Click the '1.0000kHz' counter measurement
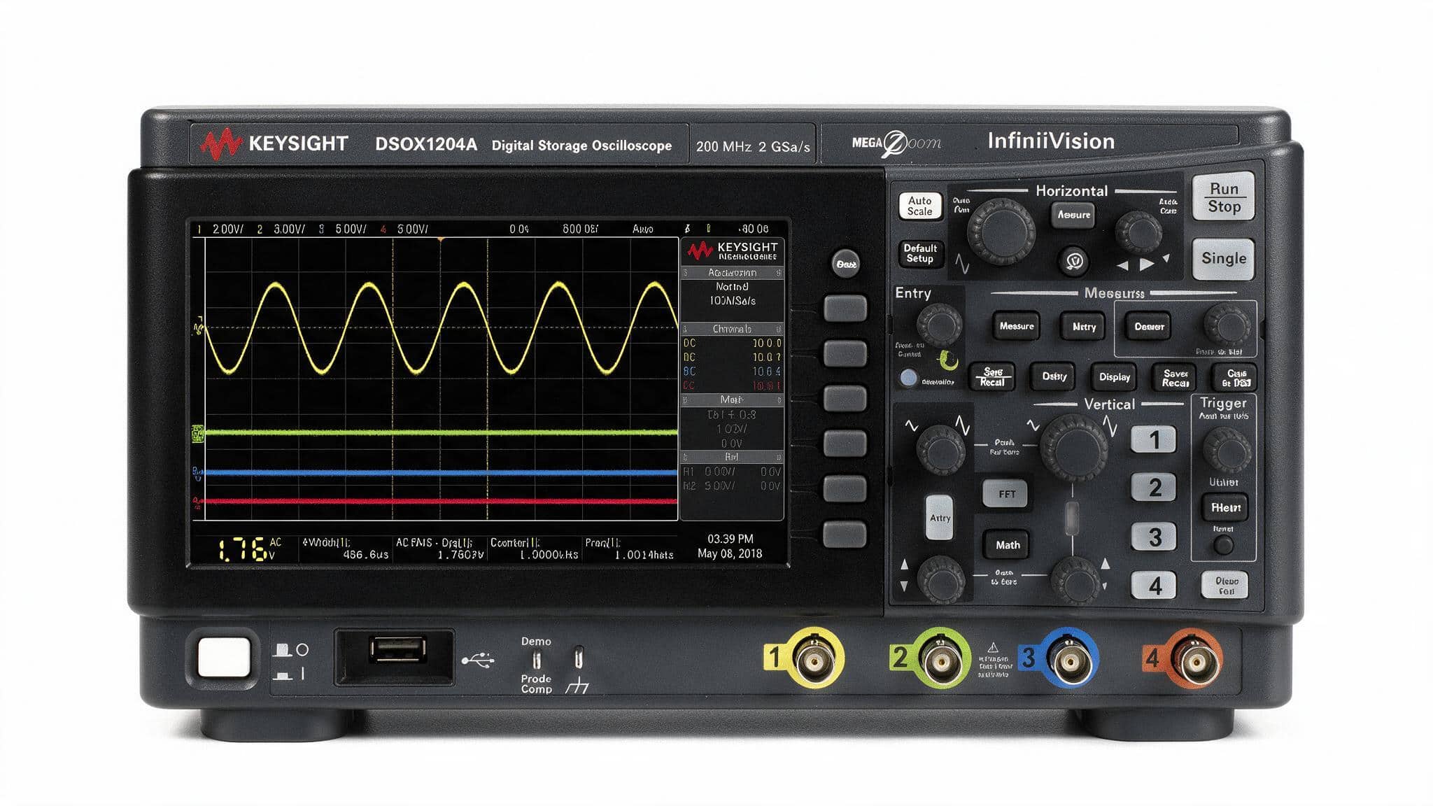The image size is (1433, 806). (549, 554)
